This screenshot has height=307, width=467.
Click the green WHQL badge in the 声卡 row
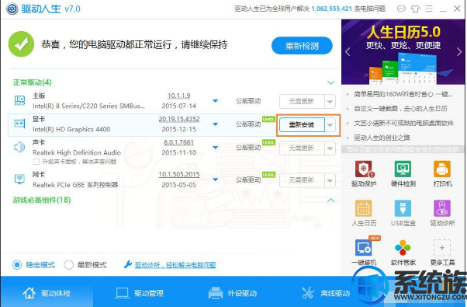coord(268,142)
